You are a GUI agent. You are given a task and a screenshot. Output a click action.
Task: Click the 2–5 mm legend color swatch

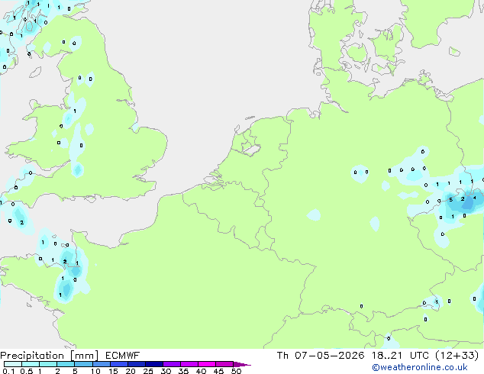[x=66, y=364]
